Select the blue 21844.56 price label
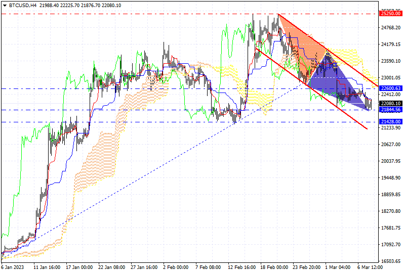The height and width of the screenshot is (273, 404). tap(391, 110)
